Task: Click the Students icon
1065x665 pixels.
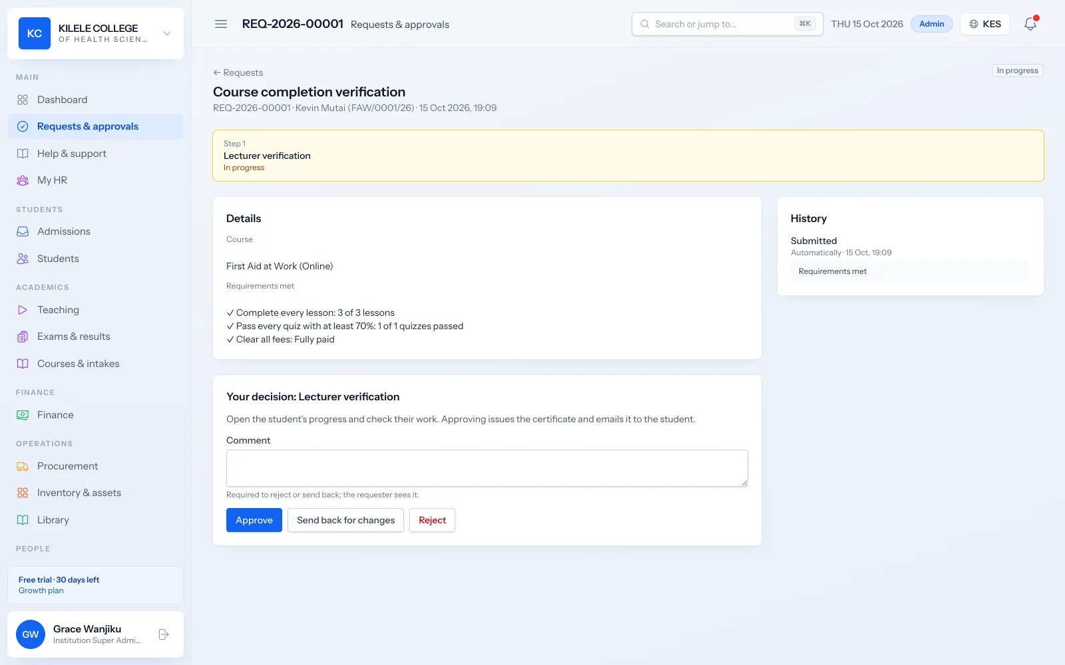Action: point(23,259)
